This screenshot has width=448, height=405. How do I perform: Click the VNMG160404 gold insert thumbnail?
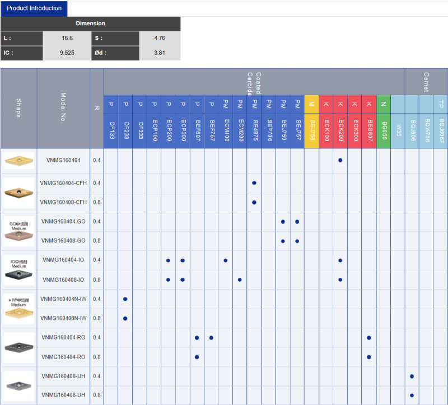click(19, 161)
